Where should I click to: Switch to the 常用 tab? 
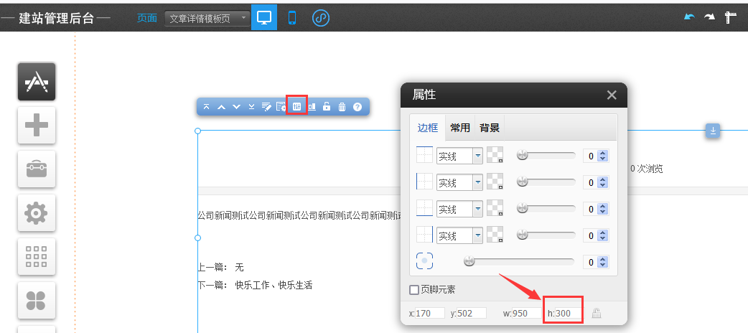pyautogui.click(x=460, y=128)
